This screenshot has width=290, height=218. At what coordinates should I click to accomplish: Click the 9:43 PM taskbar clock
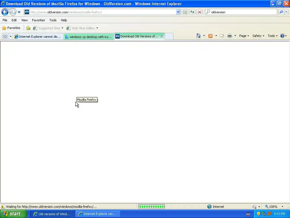click(280, 214)
